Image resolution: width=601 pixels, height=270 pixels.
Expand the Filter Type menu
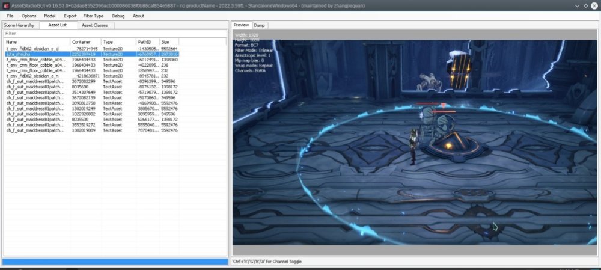(93, 16)
